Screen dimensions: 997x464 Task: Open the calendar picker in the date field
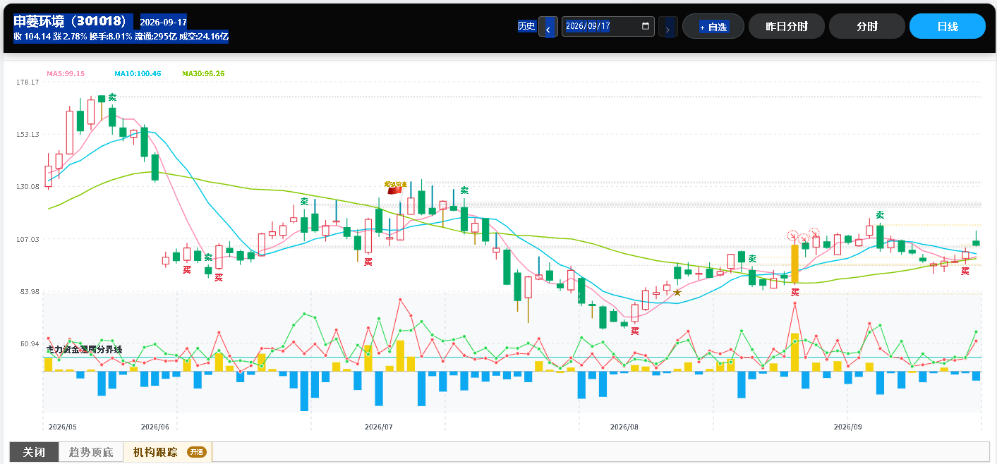pos(645,26)
